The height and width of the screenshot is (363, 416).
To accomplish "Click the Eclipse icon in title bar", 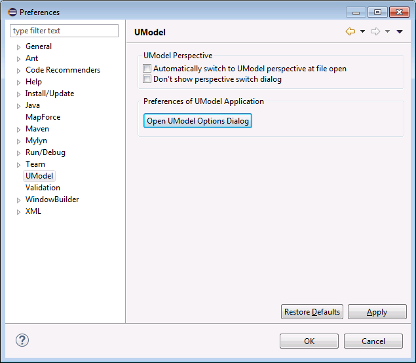I will tap(12, 12).
